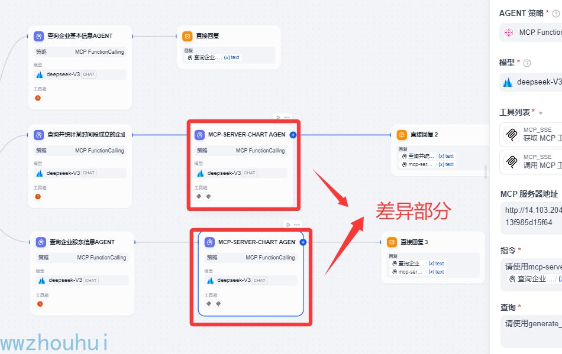Viewport: 562px width, 354px height.
Task: Collapse the 工具列表 section arrow
Action: click(541, 113)
